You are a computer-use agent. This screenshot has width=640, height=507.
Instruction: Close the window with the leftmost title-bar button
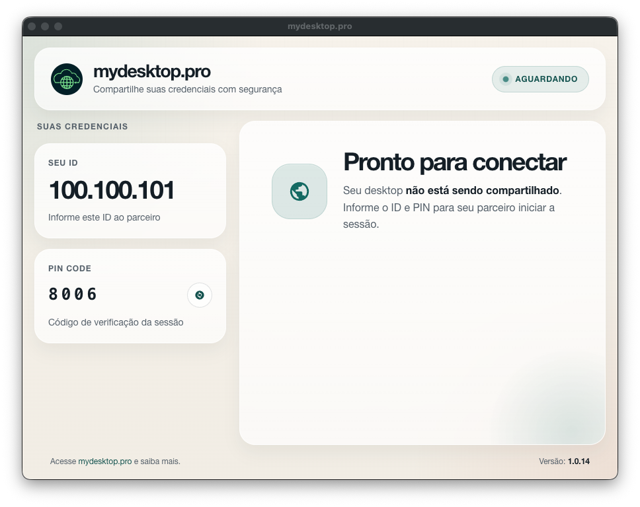click(32, 26)
